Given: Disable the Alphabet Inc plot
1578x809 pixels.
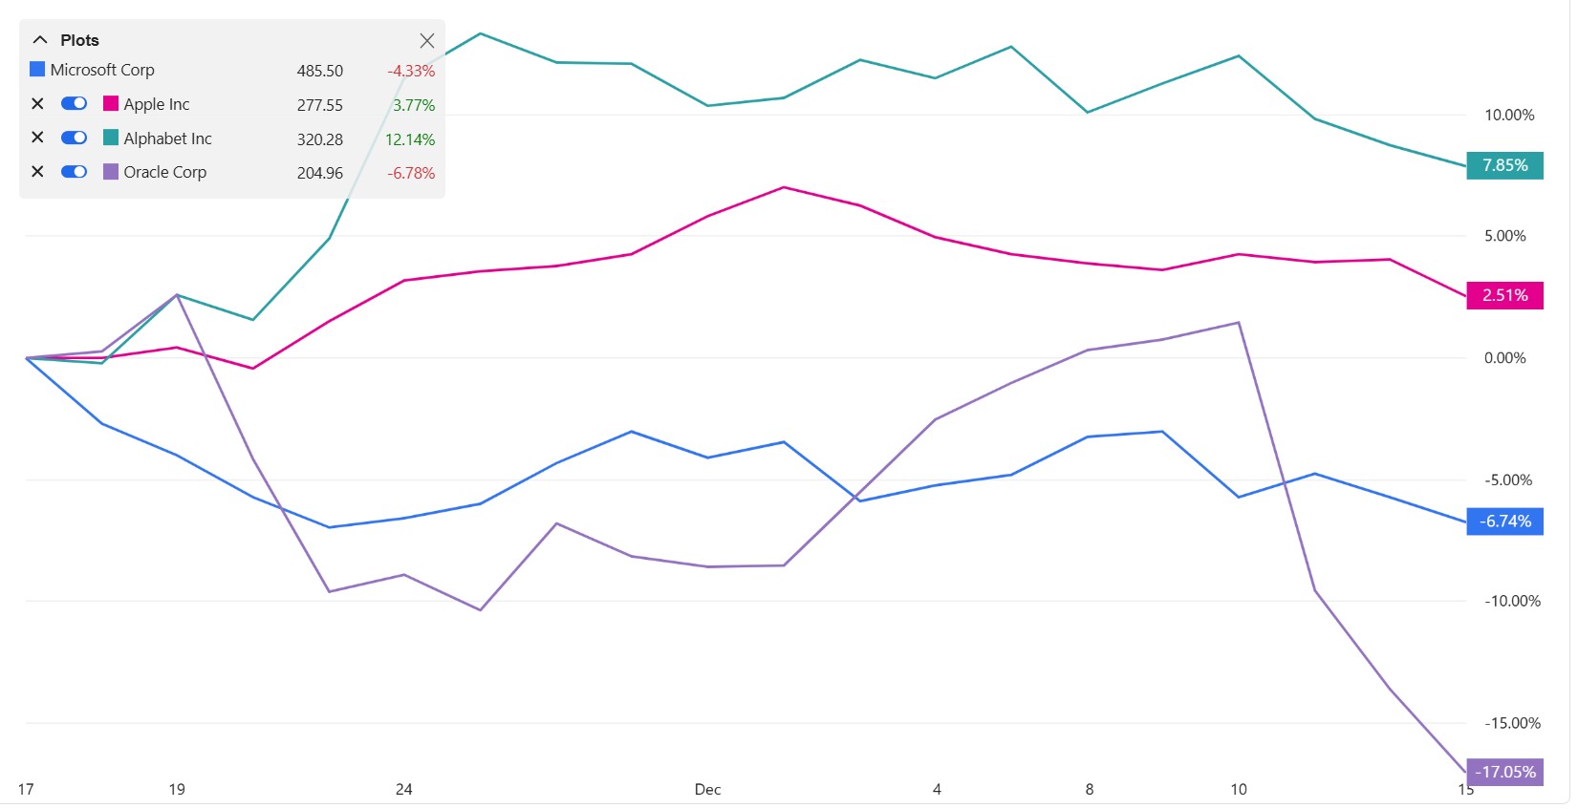Looking at the screenshot, I should [x=74, y=137].
